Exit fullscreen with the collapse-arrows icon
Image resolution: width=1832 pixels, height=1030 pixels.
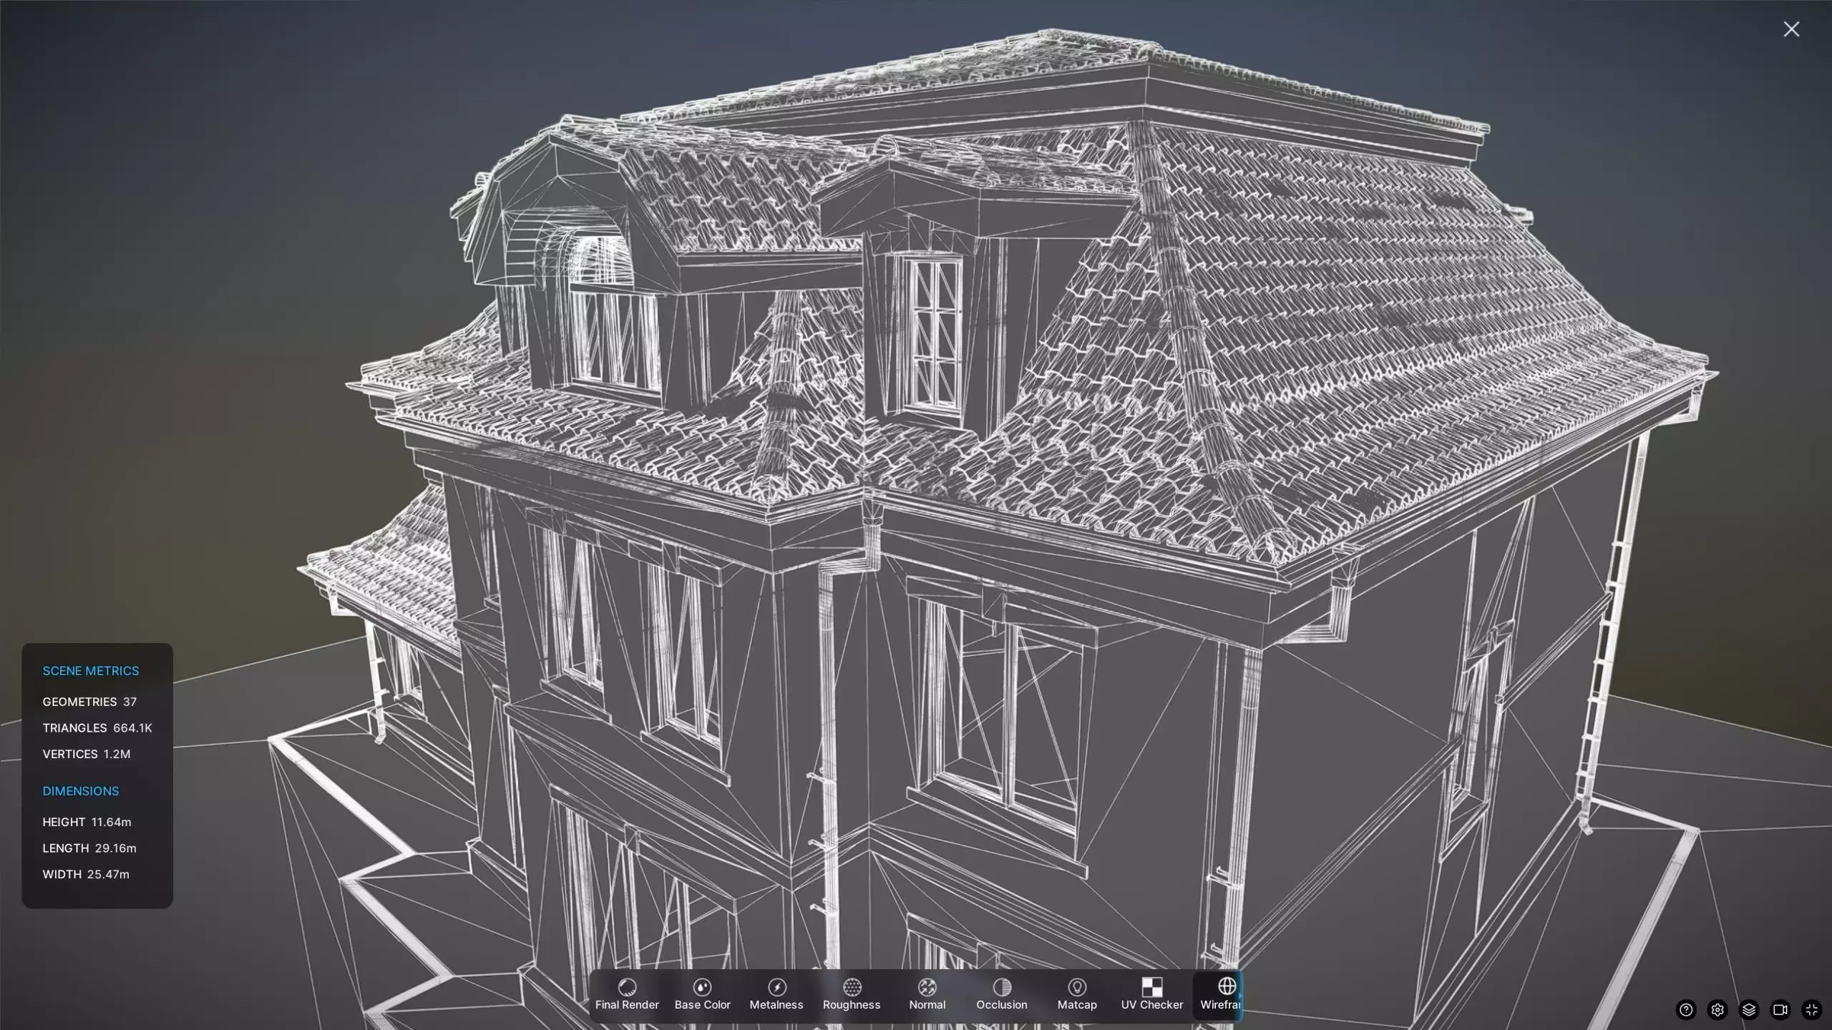[1811, 1009]
